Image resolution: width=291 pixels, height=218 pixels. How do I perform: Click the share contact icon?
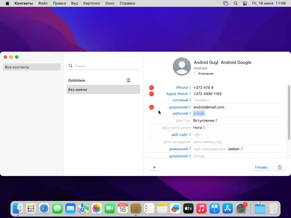coord(280,167)
